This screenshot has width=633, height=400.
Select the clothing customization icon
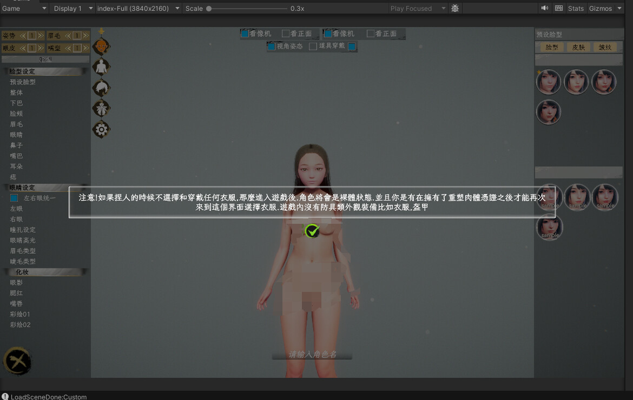[x=102, y=108]
